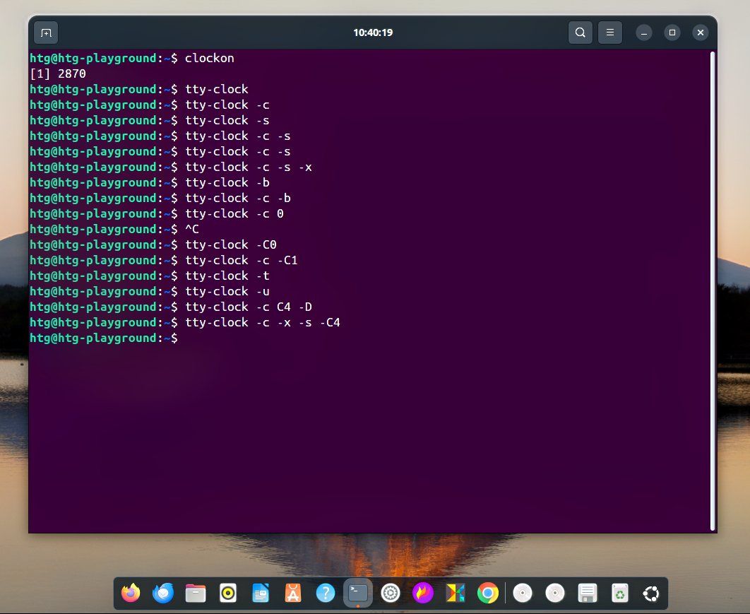Click the 'tty-clock -c -x -s -C4' line
This screenshot has height=614, width=750.
[x=185, y=323]
